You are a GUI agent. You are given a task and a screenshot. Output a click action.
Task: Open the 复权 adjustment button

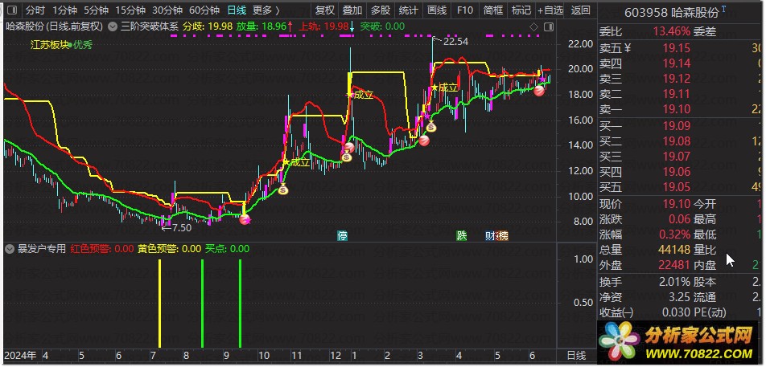click(x=325, y=10)
